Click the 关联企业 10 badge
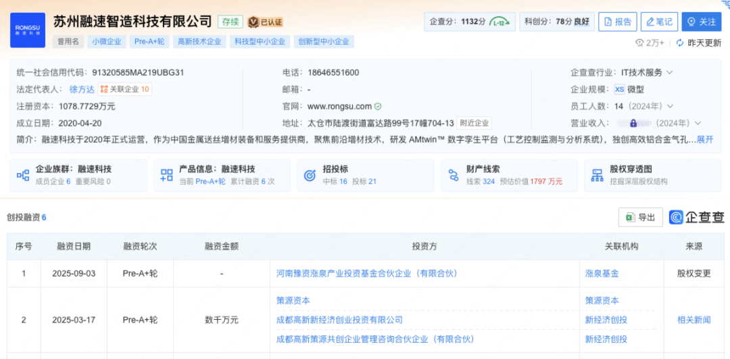 pos(125,89)
